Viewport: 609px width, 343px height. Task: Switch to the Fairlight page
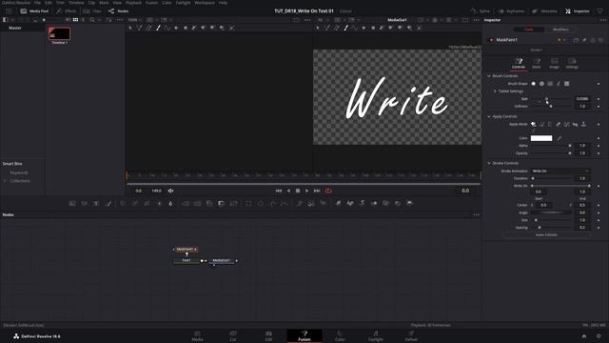[376, 336]
